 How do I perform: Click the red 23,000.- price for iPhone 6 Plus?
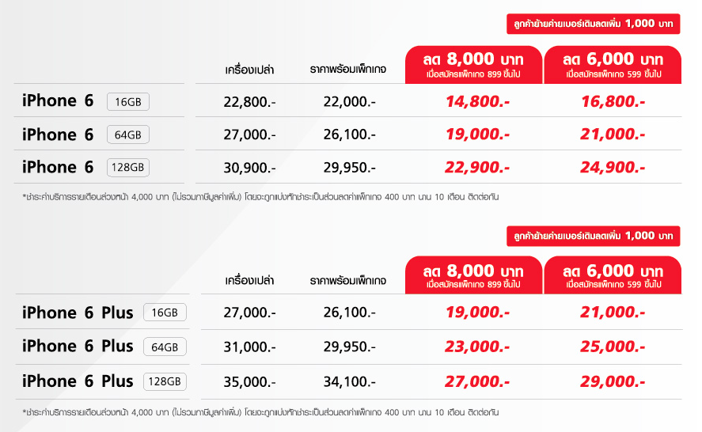point(477,347)
